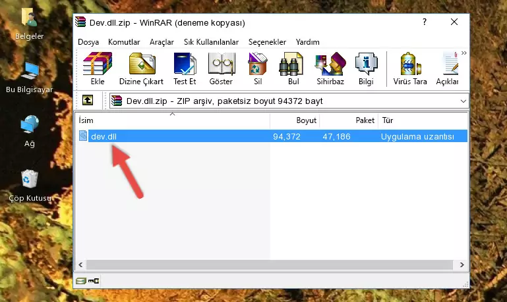Close the WinRAR window

[x=454, y=22]
